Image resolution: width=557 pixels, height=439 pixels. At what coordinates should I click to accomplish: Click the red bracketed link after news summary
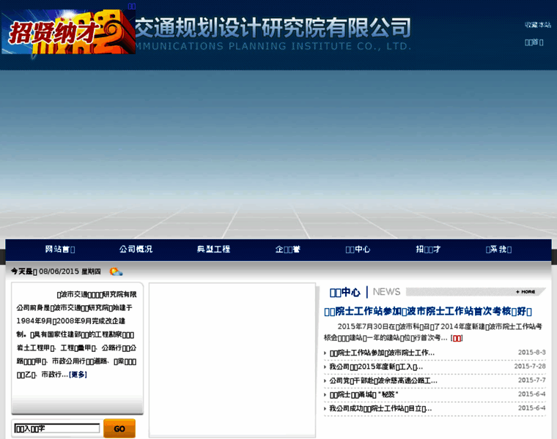(457, 338)
